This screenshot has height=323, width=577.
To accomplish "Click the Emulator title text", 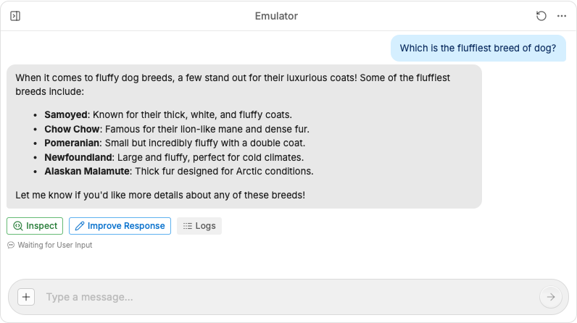I will (276, 16).
